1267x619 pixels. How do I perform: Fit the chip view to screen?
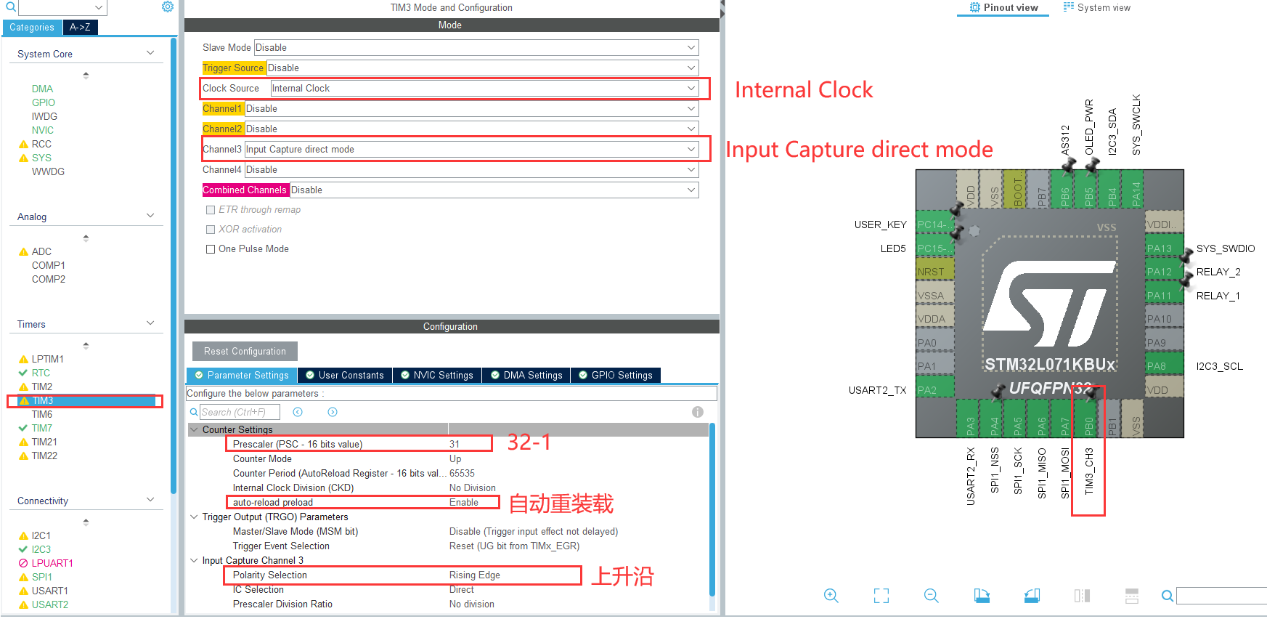881,596
